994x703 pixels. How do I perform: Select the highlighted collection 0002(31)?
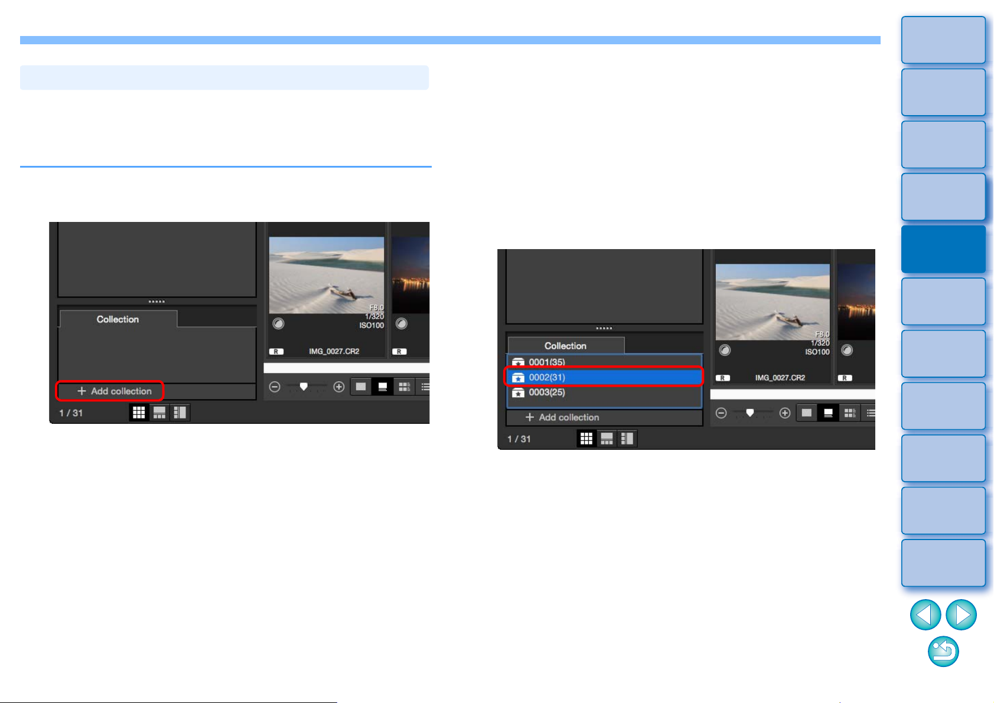(604, 377)
